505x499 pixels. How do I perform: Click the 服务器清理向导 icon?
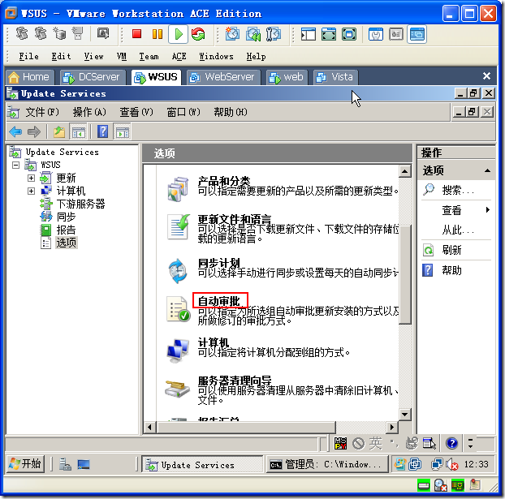pos(178,389)
